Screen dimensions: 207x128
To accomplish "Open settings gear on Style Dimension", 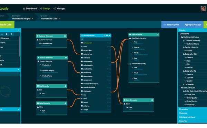I will tap(65, 103).
